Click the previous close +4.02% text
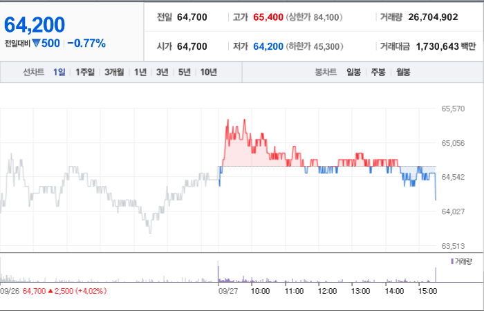484x311 pixels. pos(91,291)
